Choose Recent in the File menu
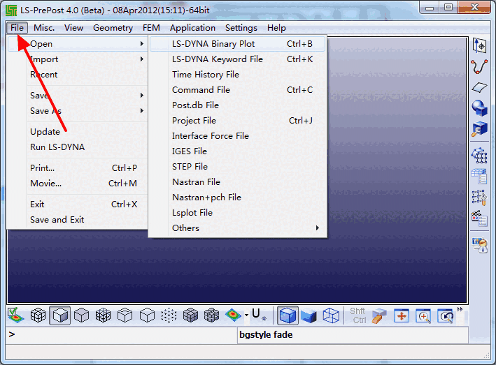Image resolution: width=496 pixels, height=365 pixels. (78, 75)
